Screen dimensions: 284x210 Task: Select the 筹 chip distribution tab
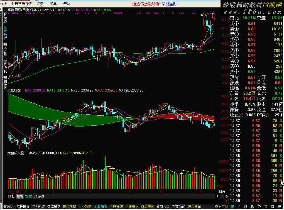279,207
